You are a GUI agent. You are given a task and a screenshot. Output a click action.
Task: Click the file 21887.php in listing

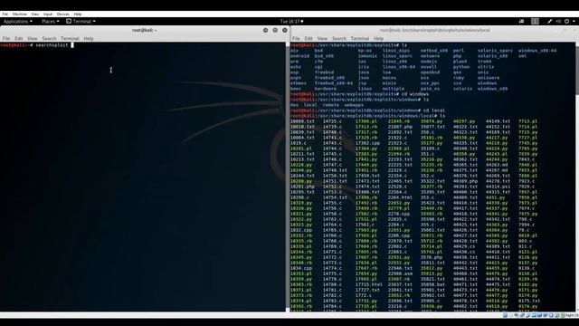(400, 127)
